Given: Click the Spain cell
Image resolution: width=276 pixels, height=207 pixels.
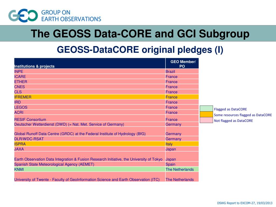Looking at the screenshot, I should coord(182,164).
